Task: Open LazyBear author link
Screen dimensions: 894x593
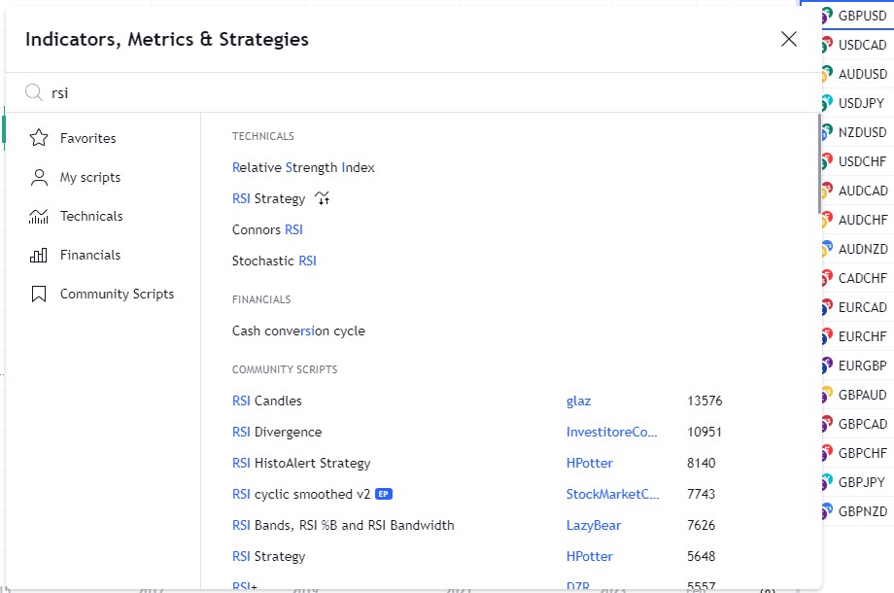Action: [x=593, y=525]
